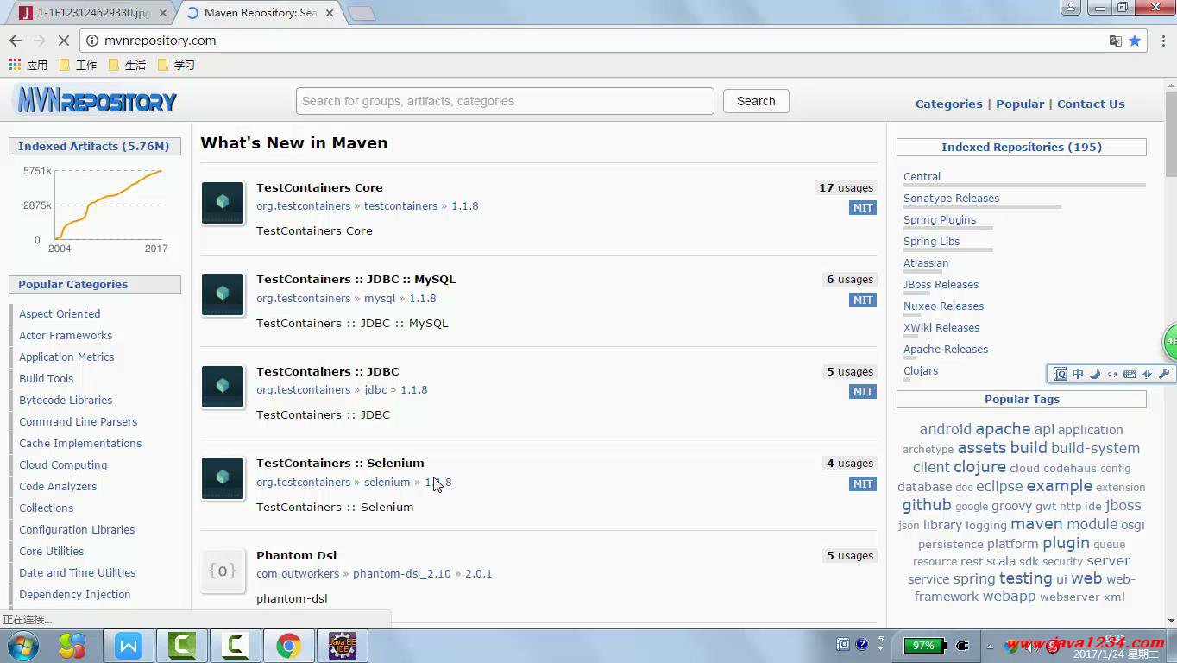
Task: Open the Sonatype Releases repository link
Action: [x=951, y=198]
